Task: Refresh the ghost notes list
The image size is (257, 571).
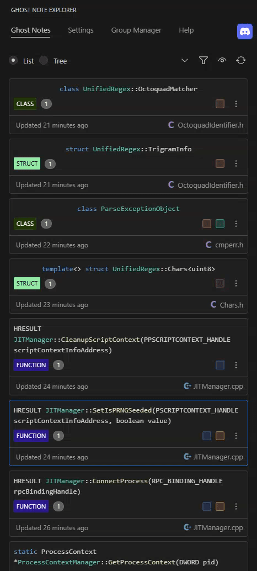Action: tap(240, 60)
